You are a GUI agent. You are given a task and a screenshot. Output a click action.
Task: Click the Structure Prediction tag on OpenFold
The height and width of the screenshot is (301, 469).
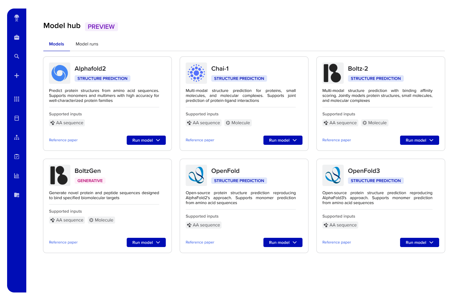pyautogui.click(x=239, y=181)
